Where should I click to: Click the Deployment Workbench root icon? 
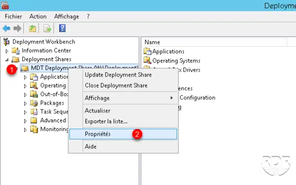coord(6,42)
